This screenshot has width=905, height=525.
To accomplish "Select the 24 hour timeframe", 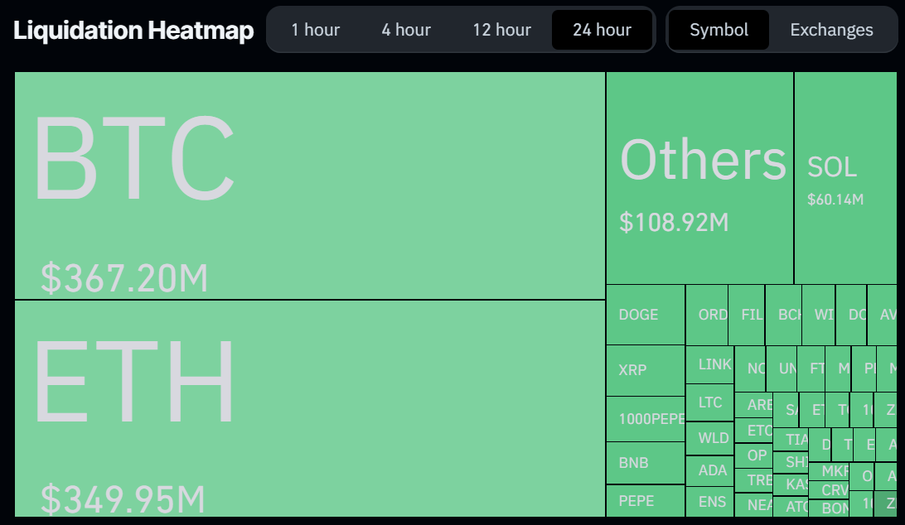I will pos(602,30).
